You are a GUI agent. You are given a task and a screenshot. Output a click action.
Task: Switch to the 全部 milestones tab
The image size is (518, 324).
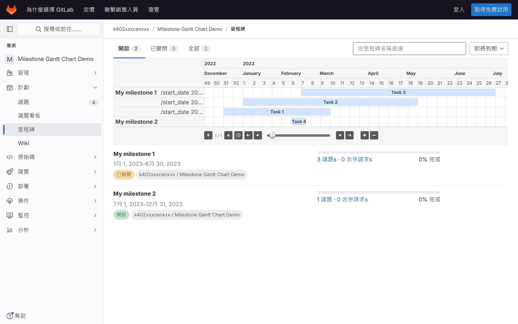[x=199, y=49]
